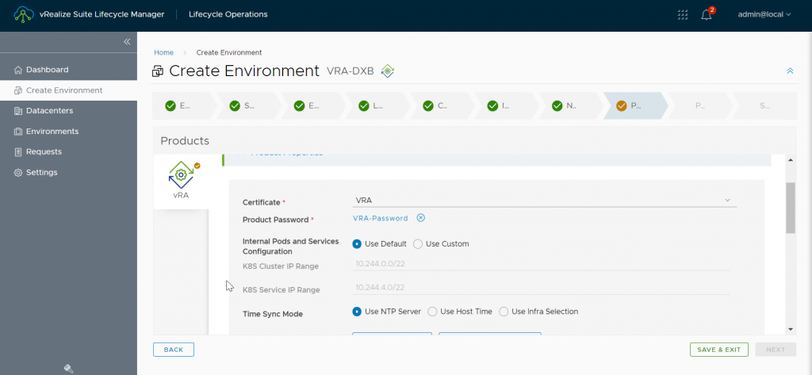Screen dimensions: 812x375
Task: Click the vRealize Suite Lifecycle Manager logo
Action: point(24,14)
